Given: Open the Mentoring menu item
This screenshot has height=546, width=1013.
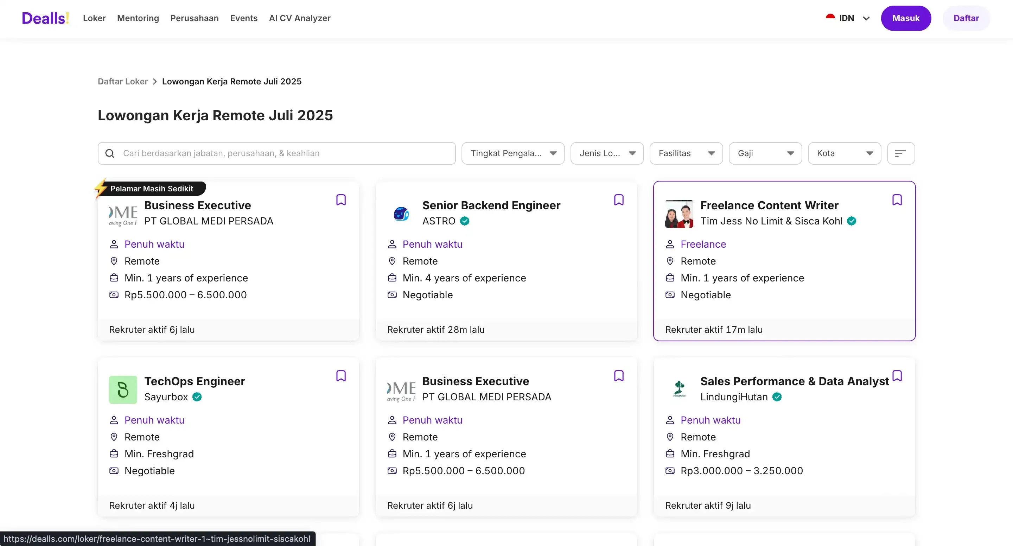Looking at the screenshot, I should point(138,18).
